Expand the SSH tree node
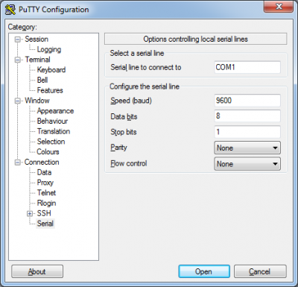The width and height of the screenshot is (298, 287). click(30, 213)
